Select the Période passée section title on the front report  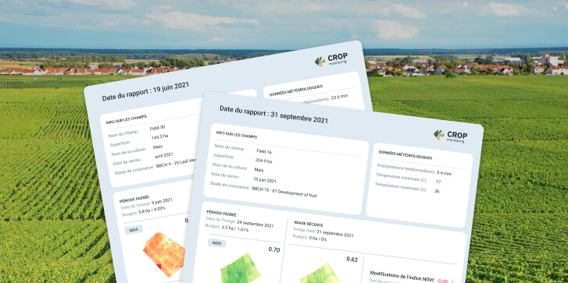220,214
